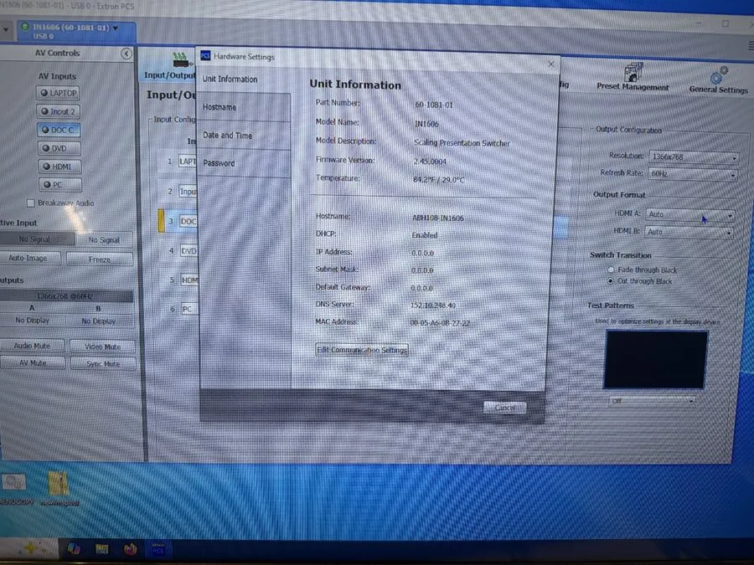This screenshot has width=754, height=565.
Task: Click hostname value ABH108-IN1606
Action: coord(437,218)
